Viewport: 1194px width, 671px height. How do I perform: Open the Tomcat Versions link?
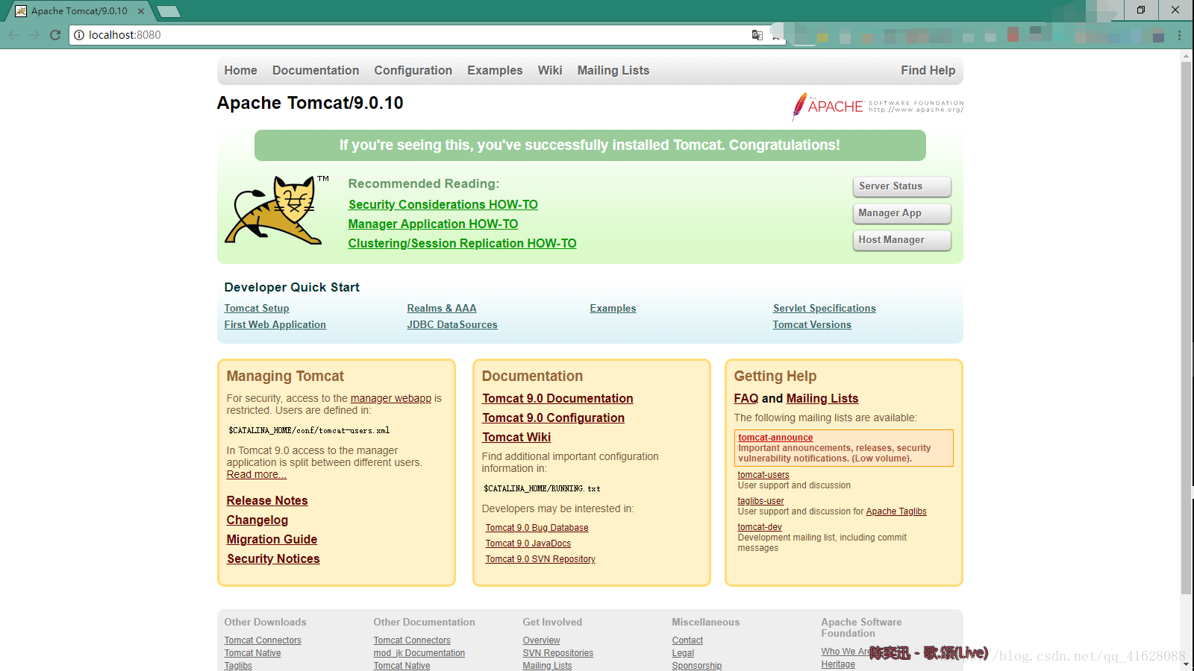click(812, 324)
